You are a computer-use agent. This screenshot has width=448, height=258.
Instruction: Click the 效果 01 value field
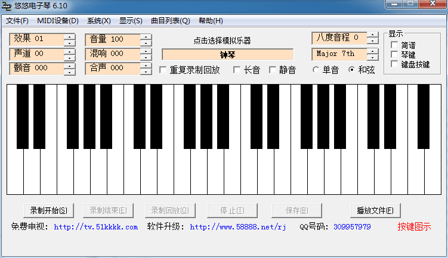click(37, 39)
